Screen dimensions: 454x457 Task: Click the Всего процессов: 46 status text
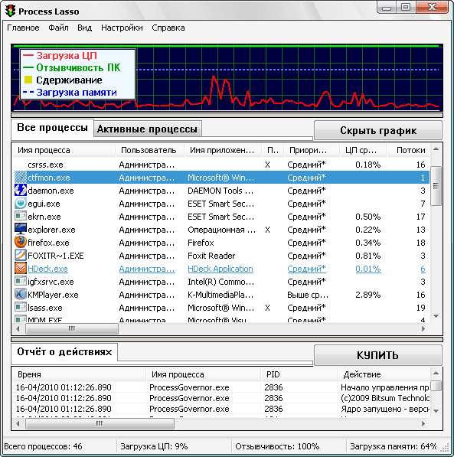[43, 446]
